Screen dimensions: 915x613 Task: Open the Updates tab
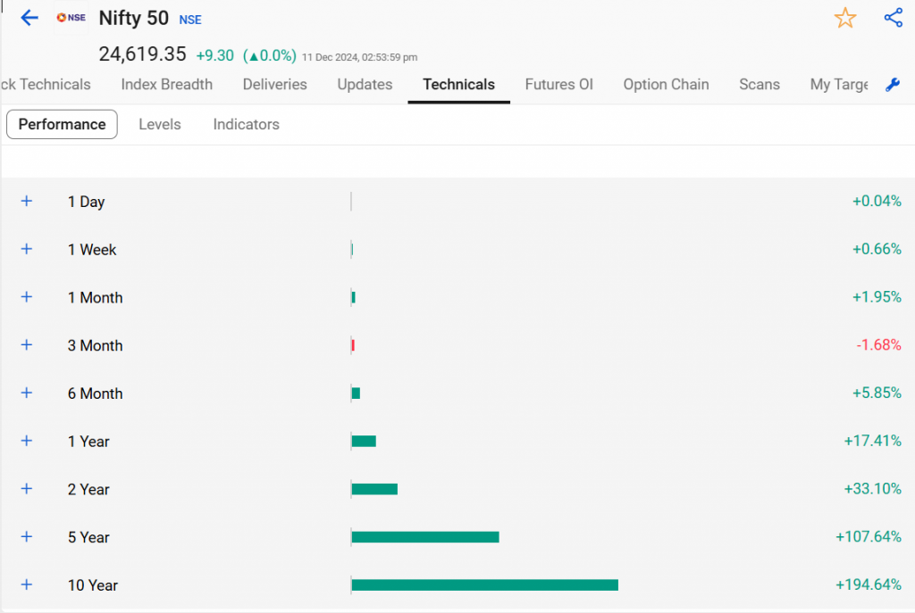coord(365,85)
